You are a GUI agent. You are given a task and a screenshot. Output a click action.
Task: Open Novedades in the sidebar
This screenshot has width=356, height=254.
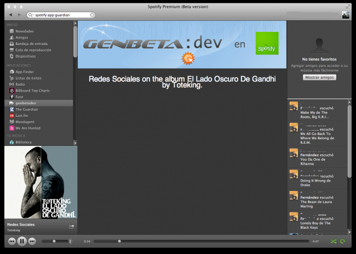point(25,31)
